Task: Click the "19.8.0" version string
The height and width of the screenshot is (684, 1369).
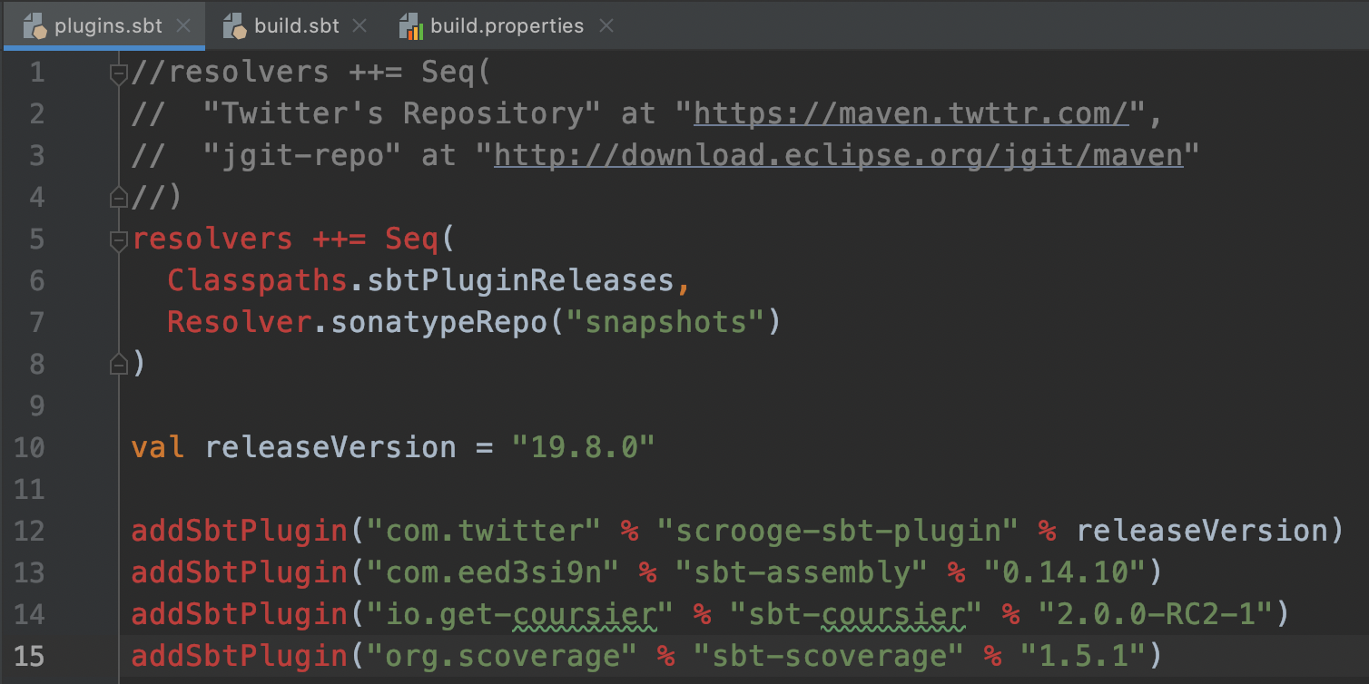Action: tap(584, 447)
